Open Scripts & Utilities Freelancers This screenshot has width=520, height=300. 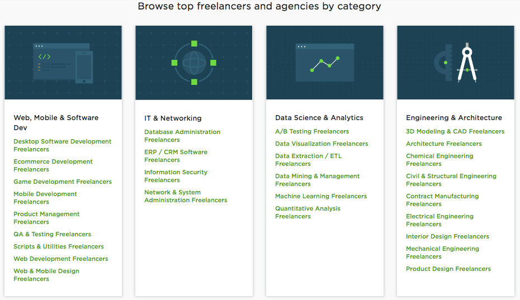[x=59, y=246]
